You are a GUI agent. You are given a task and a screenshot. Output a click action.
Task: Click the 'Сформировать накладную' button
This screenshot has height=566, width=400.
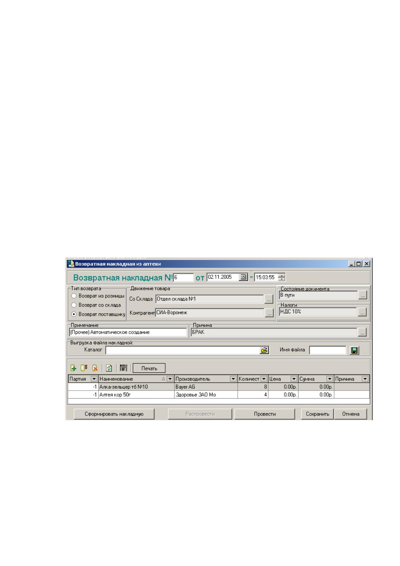114,414
